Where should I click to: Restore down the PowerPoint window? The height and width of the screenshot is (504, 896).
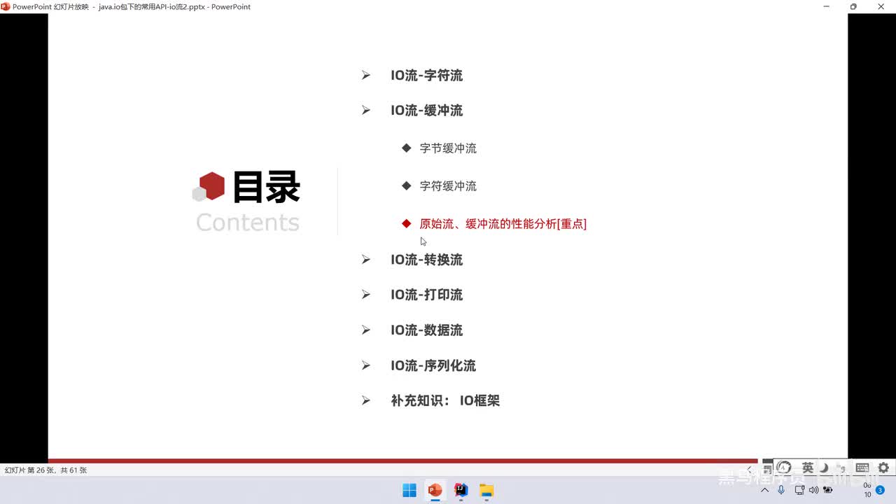(x=853, y=6)
